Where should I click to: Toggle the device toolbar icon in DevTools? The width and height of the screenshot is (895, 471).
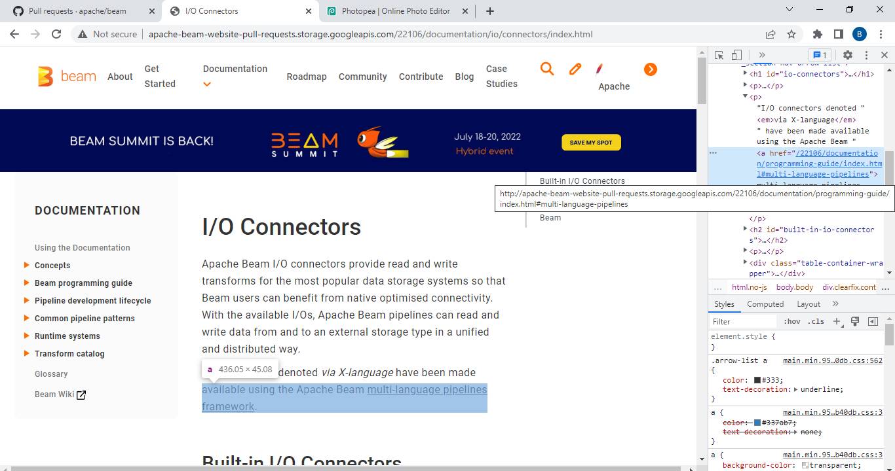pyautogui.click(x=735, y=55)
